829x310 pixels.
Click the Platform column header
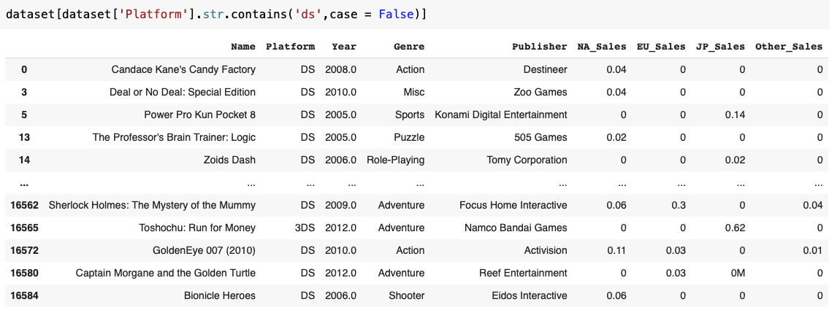[x=290, y=47]
